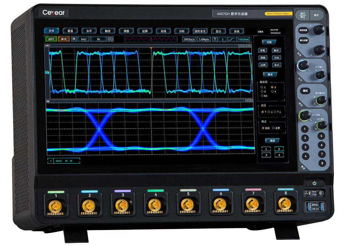Viewport: 344px width, 246px height.
Task: Click the channel 2 ground level marker
Action: click(47, 72)
